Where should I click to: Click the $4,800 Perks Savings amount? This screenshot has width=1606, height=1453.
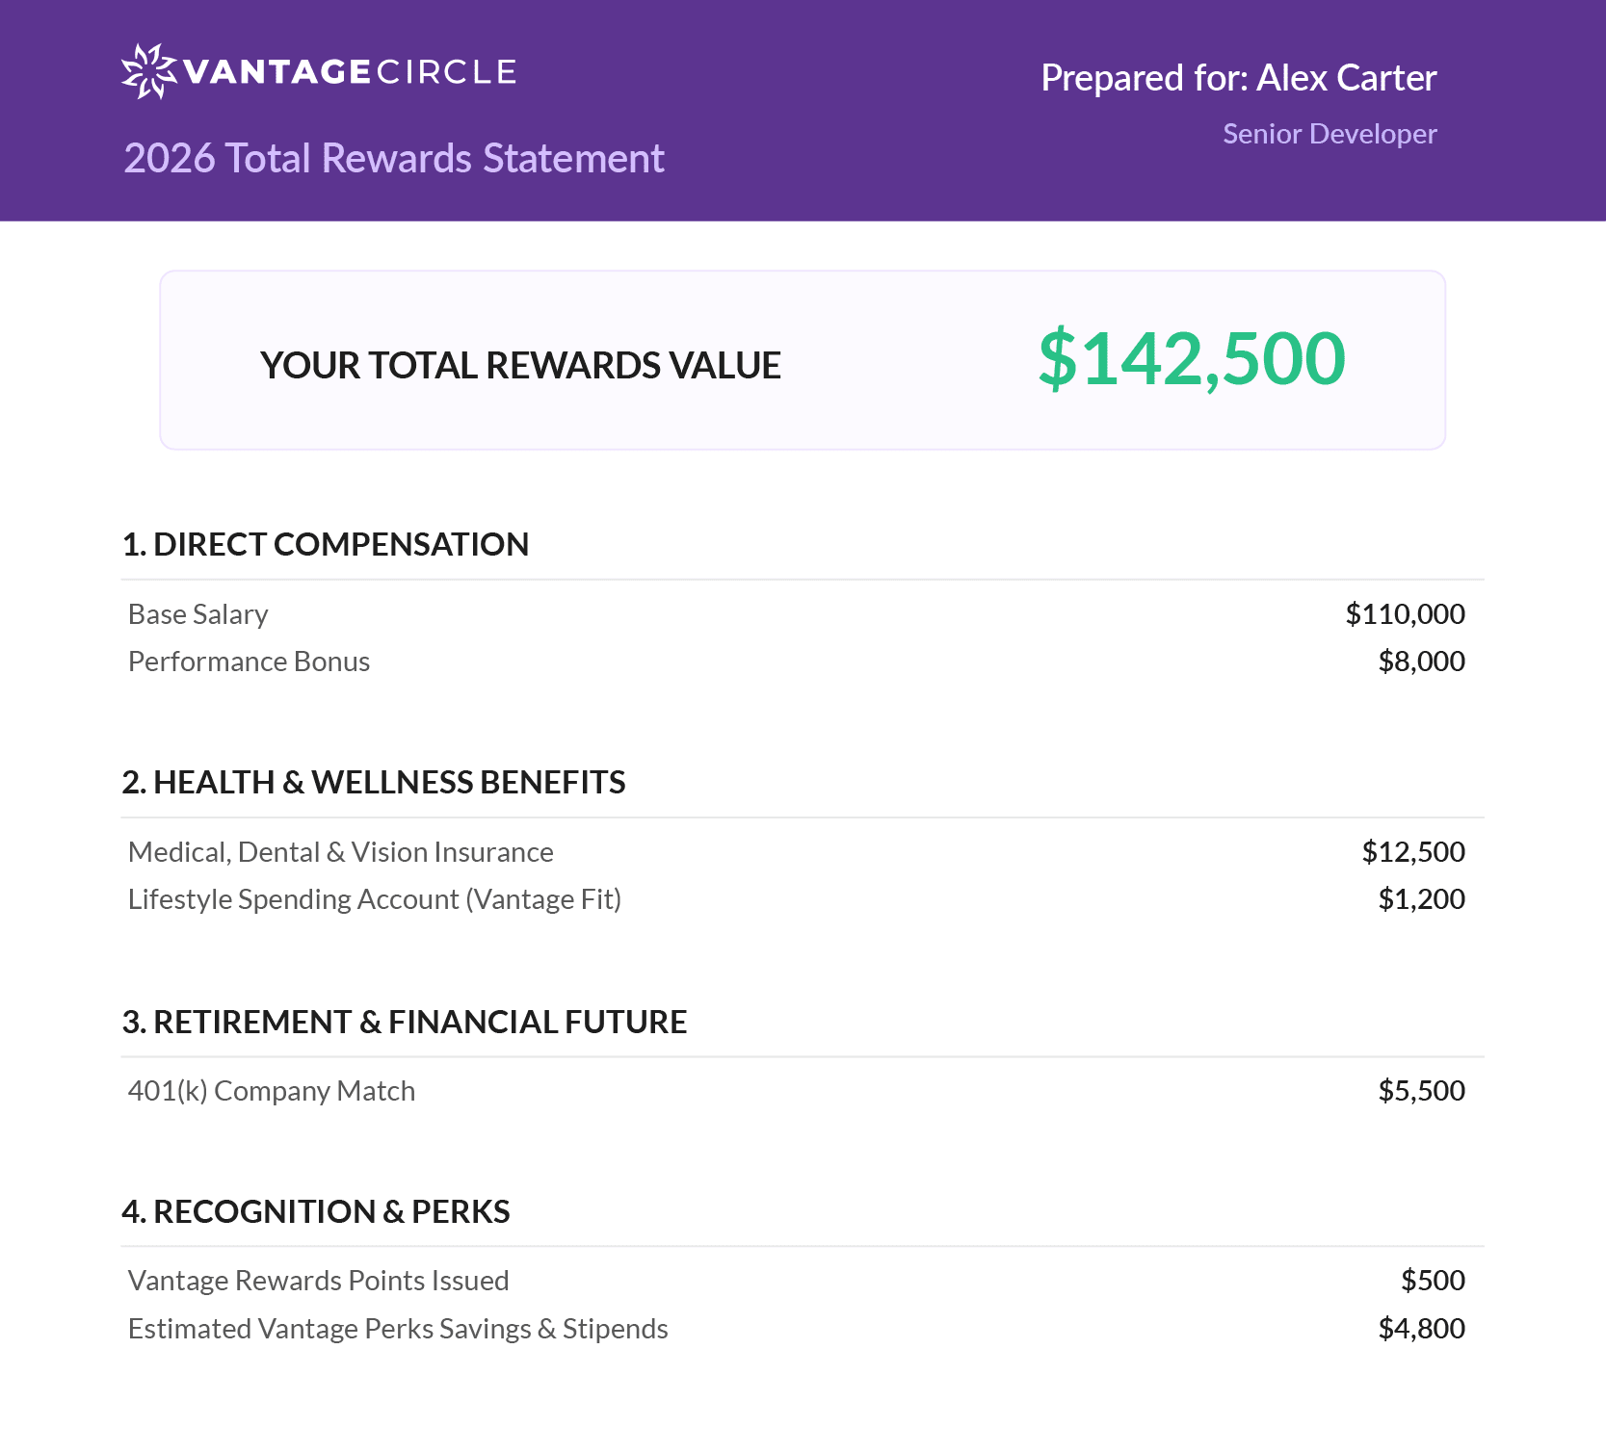pyautogui.click(x=1421, y=1329)
